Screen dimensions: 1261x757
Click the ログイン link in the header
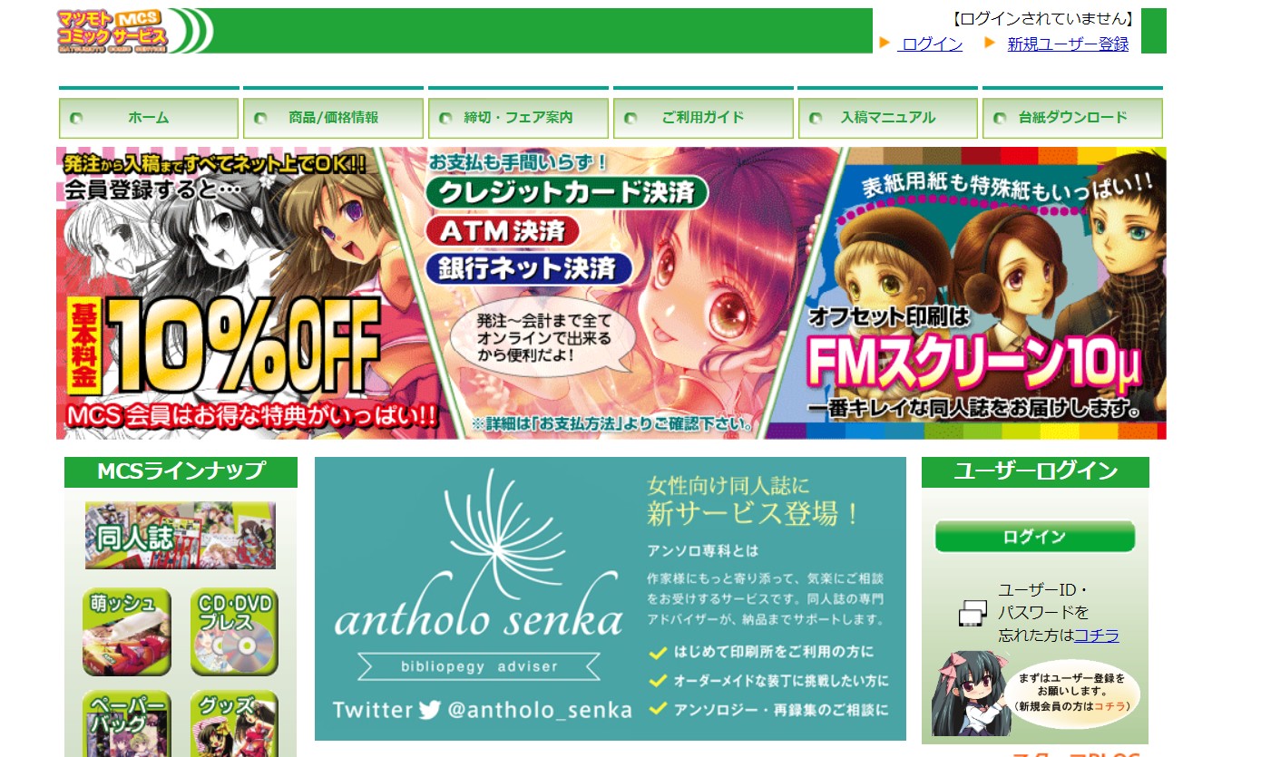pos(930,44)
